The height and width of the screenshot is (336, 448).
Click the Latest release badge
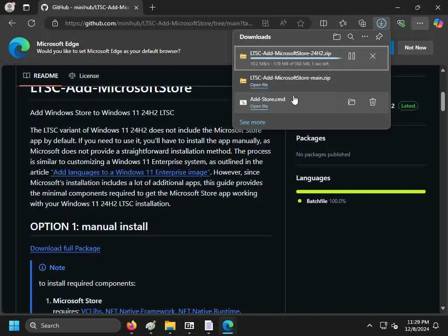[408, 106]
